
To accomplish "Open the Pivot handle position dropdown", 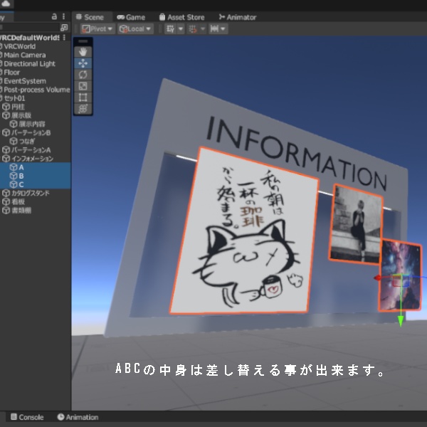I will coord(97,29).
